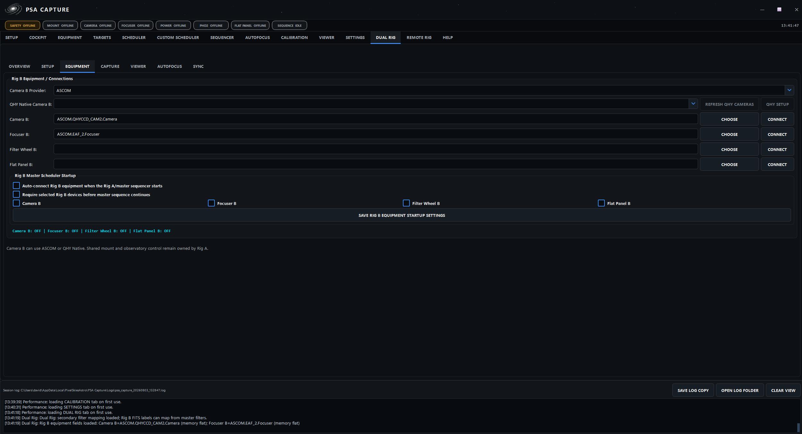The width and height of the screenshot is (802, 434).
Task: Open the SYNC sub-tab
Action: coord(198,66)
